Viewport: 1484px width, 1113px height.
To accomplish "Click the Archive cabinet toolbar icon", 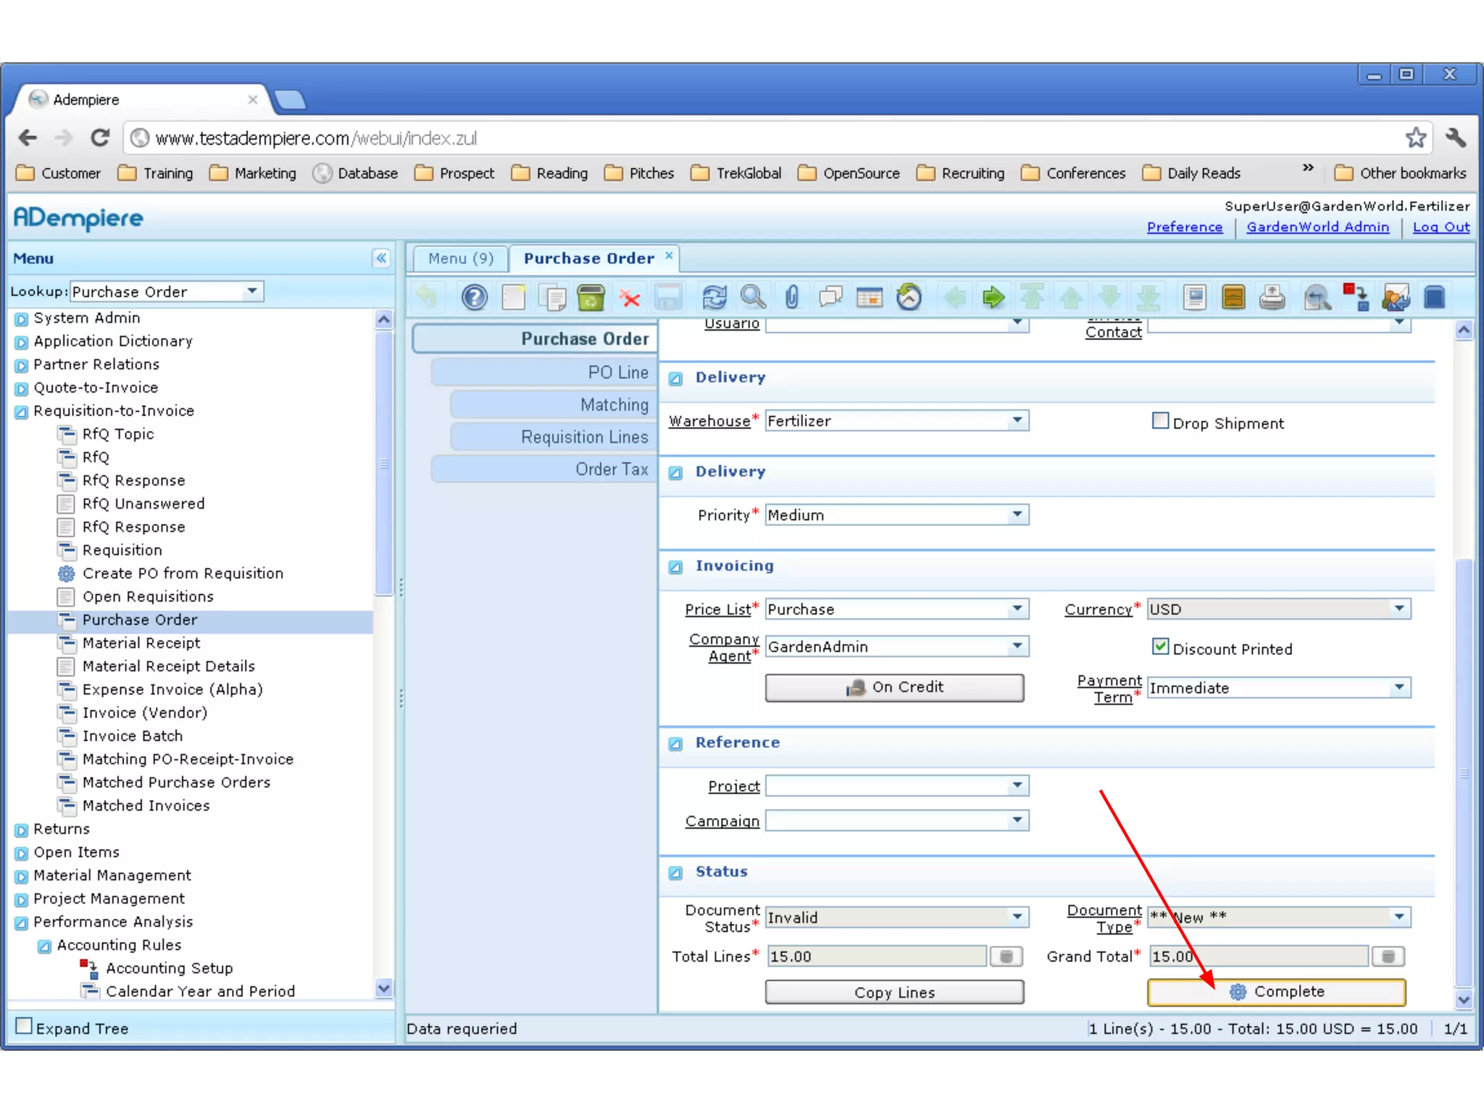I will point(1233,297).
